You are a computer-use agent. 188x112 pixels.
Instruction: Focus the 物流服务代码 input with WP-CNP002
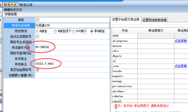pos(72,48)
